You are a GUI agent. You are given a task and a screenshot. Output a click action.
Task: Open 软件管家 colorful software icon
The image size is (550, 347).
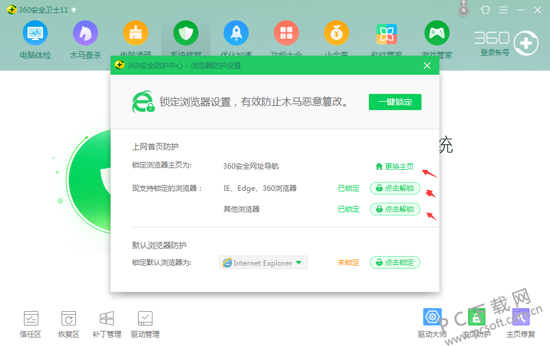click(x=387, y=34)
